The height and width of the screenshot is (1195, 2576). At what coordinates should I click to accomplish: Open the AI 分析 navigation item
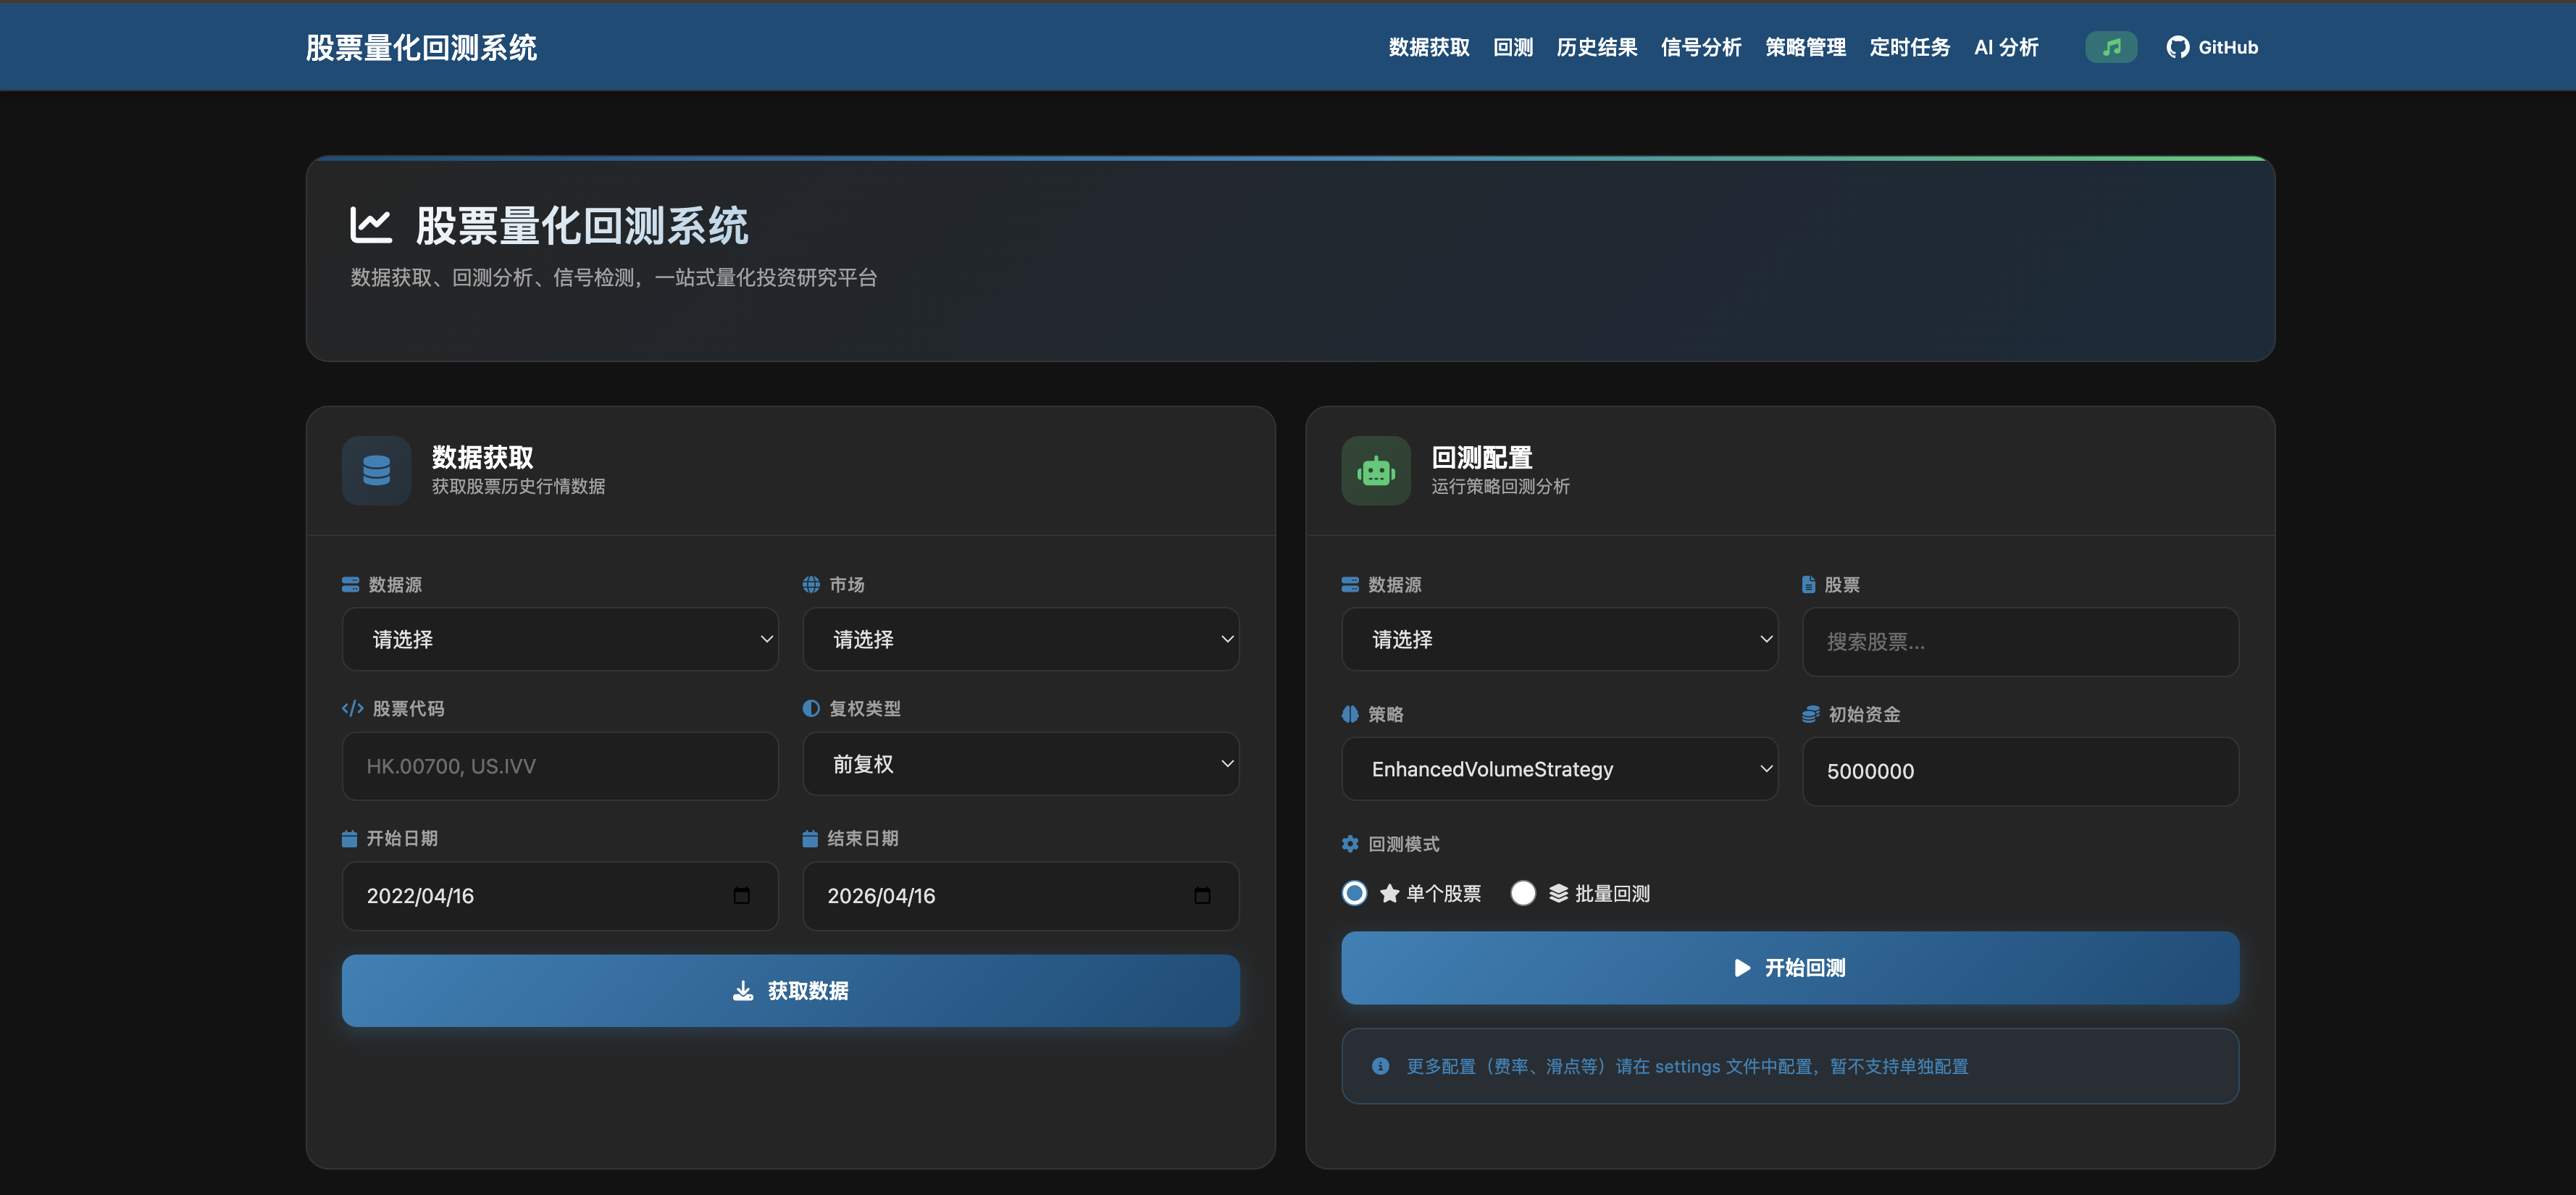click(2006, 46)
